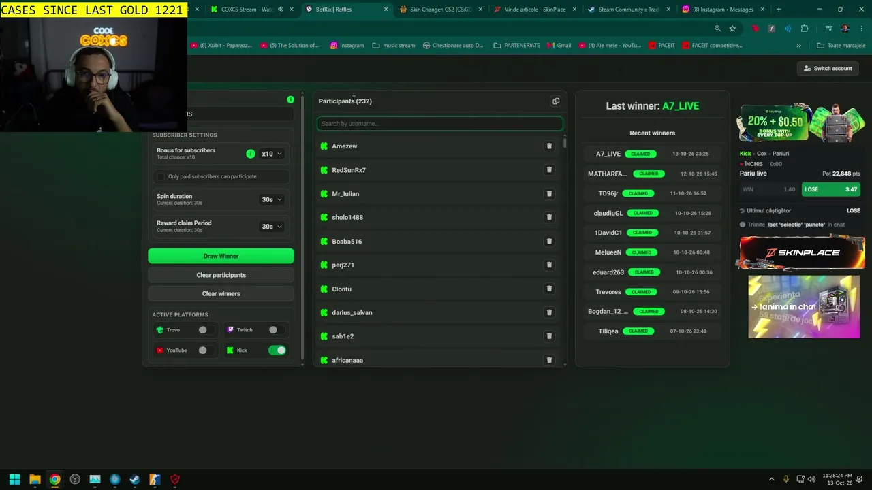This screenshot has width=872, height=490.
Task: Click the Kick logo next to Amezew
Action: coord(324,146)
